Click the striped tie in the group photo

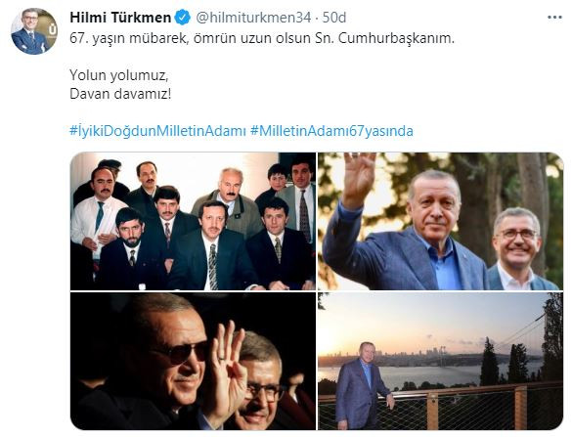(x=213, y=267)
